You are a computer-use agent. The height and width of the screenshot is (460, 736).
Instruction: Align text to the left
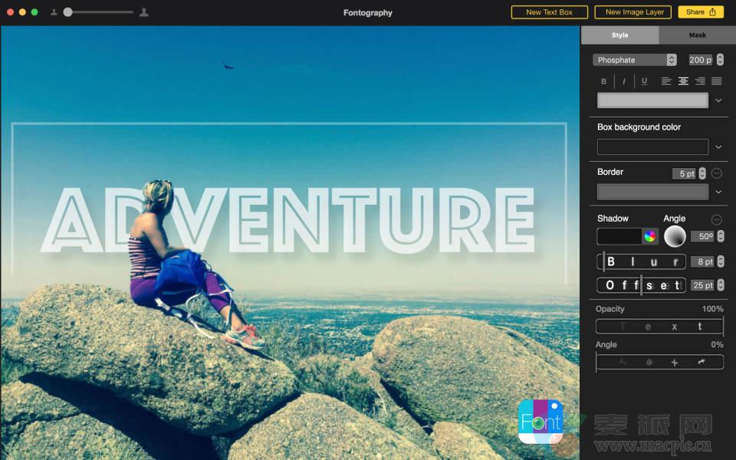point(666,81)
